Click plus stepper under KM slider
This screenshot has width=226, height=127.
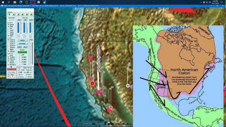[x=24, y=36]
